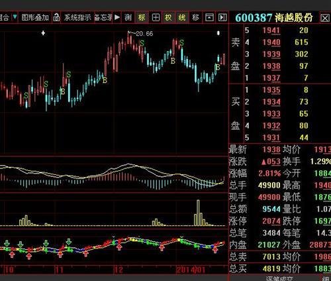Screen dimensions: 331x281
Task: Click the 总笔 value 3484
Action: point(271,233)
